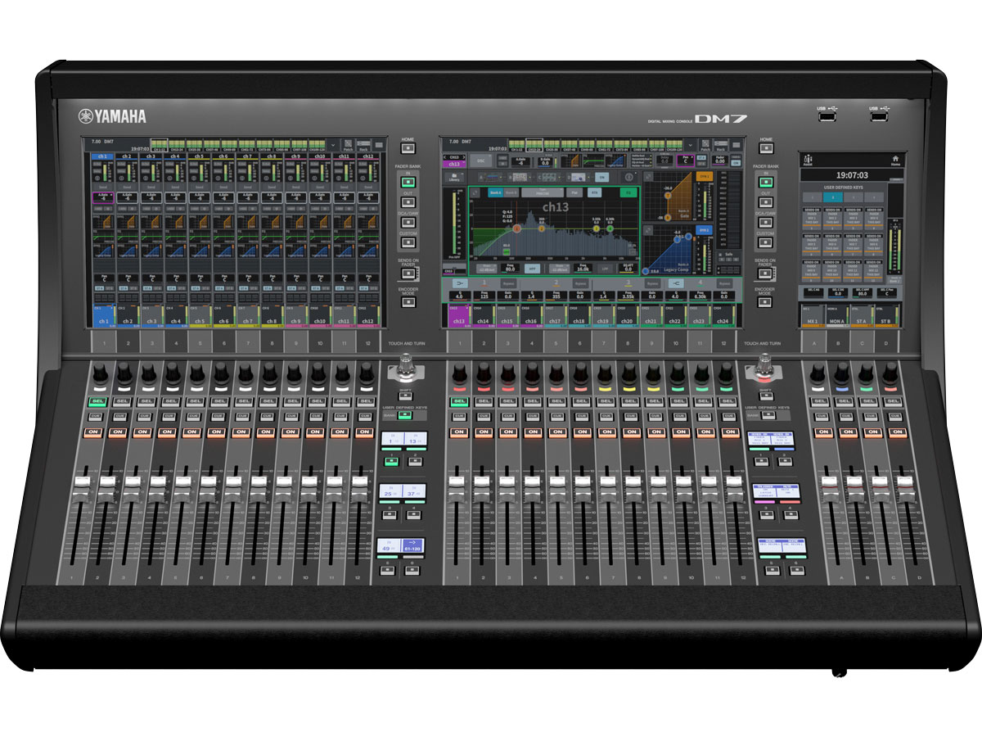The height and width of the screenshot is (737, 982).
Task: Grab the center section's channel 7 fader
Action: pos(607,491)
